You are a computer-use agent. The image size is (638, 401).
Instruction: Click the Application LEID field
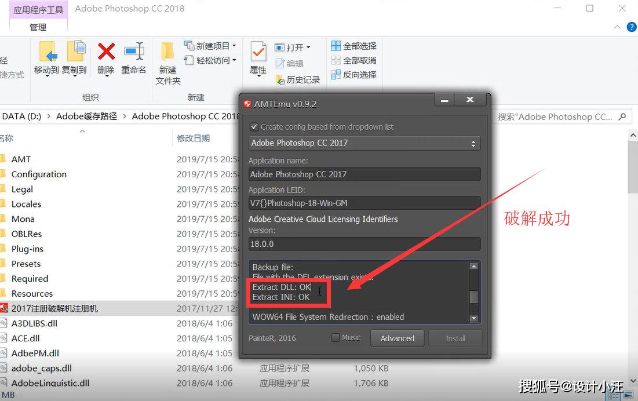tap(364, 203)
